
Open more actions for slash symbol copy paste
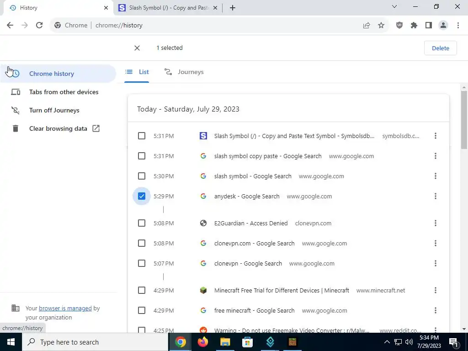[x=436, y=156]
